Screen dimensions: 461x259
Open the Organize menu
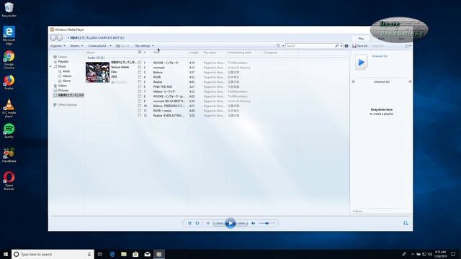(x=58, y=46)
